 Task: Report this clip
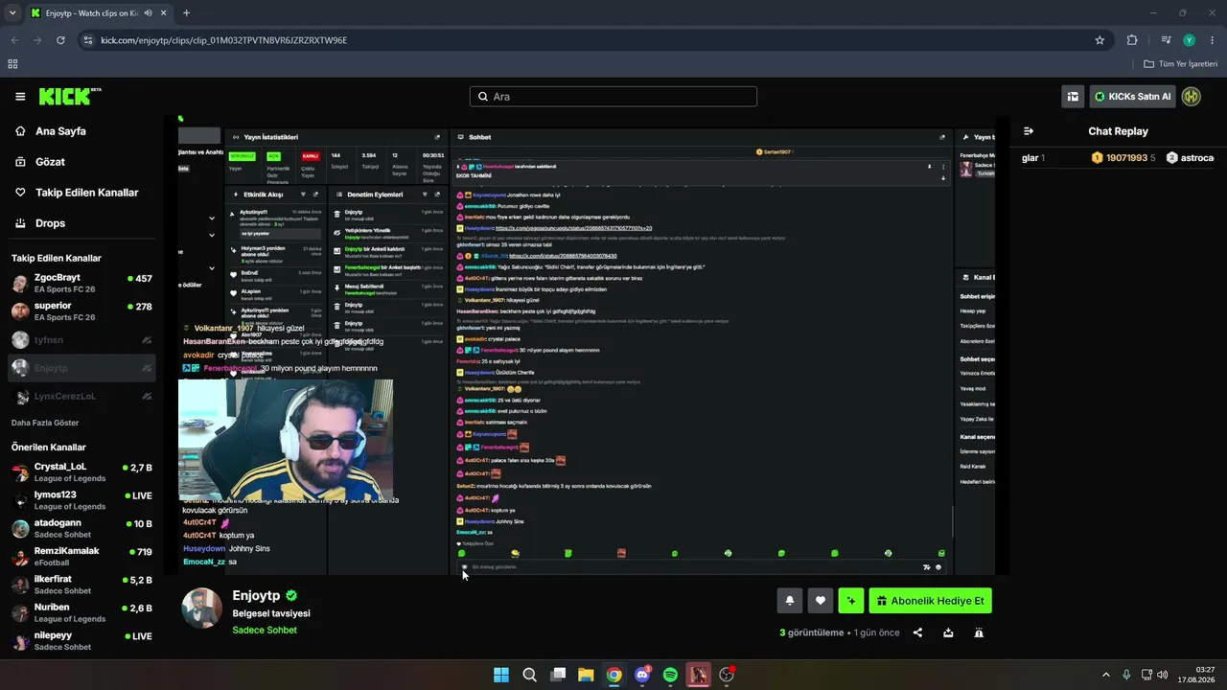click(979, 632)
